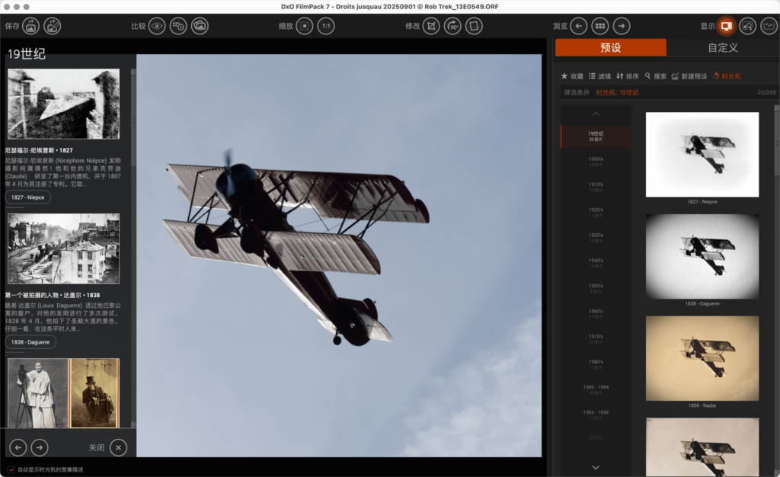The height and width of the screenshot is (477, 780).
Task: Open the Daguerre 1838 boulevard photo
Action: [x=63, y=248]
